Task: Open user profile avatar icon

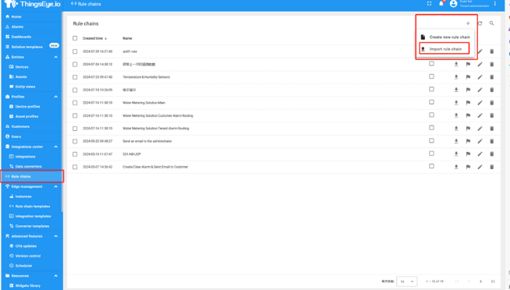Action: [x=453, y=4]
